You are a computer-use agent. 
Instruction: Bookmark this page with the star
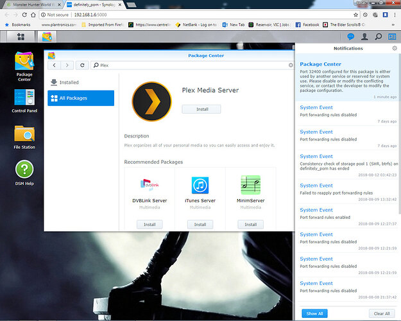(x=355, y=15)
